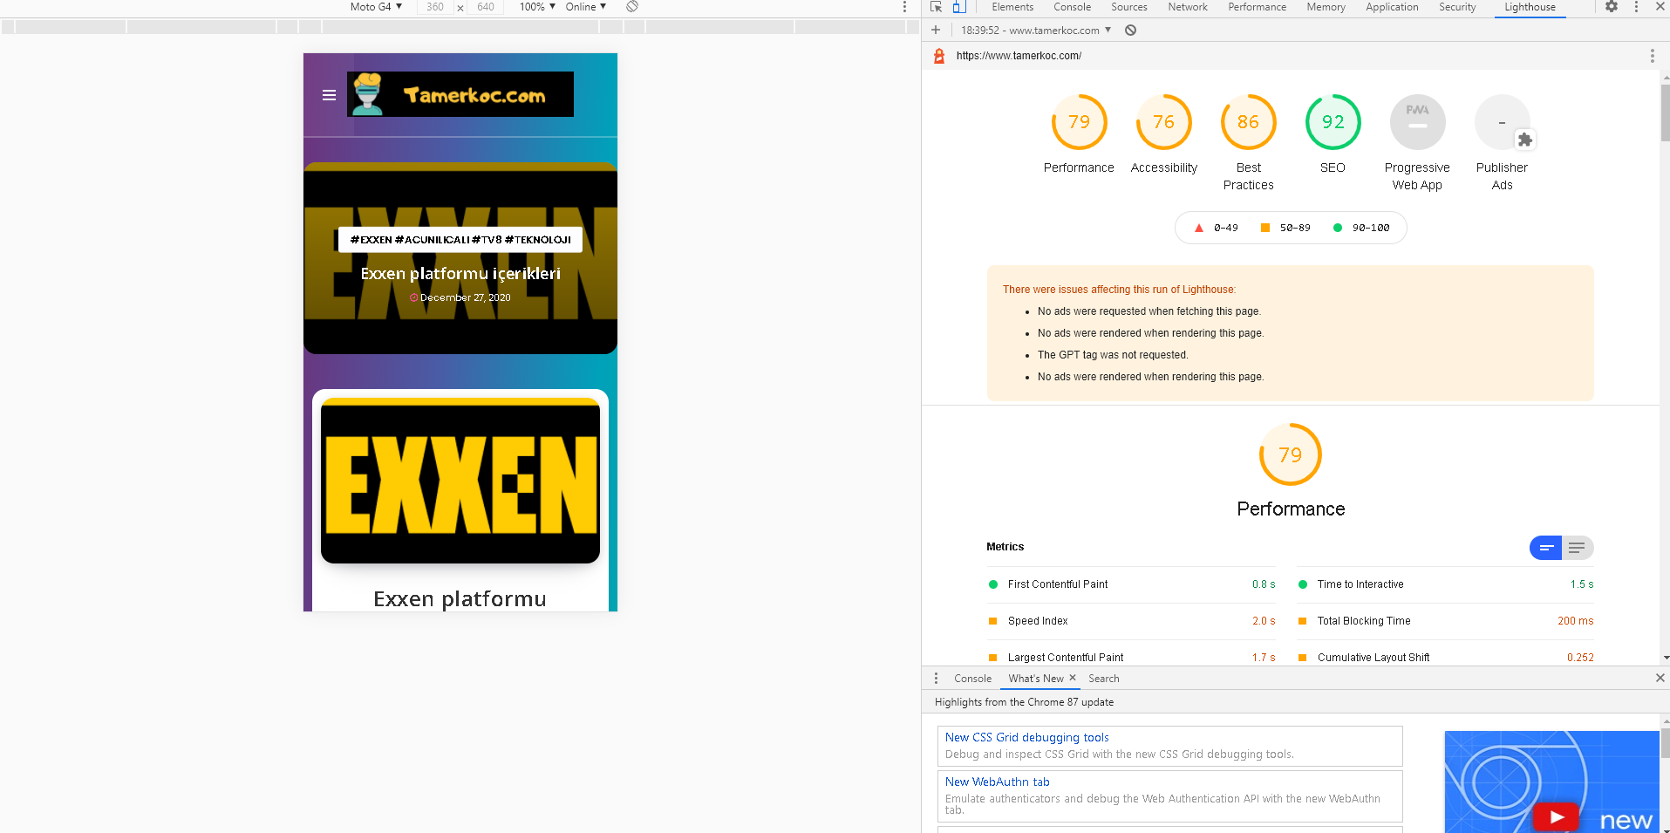Viewport: 1670px width, 833px height.
Task: Open the hamburger menu on the Tamerkoc page
Action: coord(329,95)
